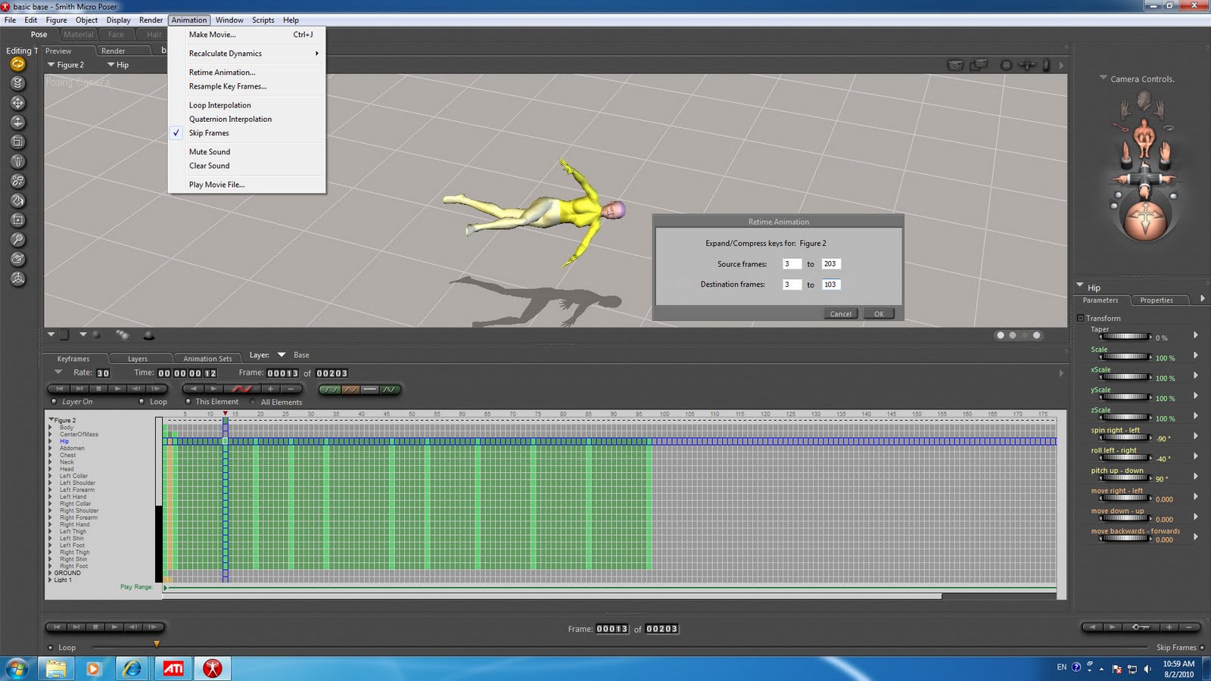
Task: Choose Resample Key Frames from menu
Action: pyautogui.click(x=227, y=86)
